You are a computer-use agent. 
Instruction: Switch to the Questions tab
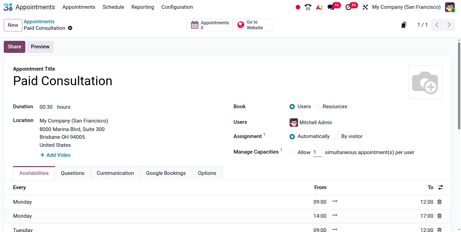pyautogui.click(x=73, y=173)
